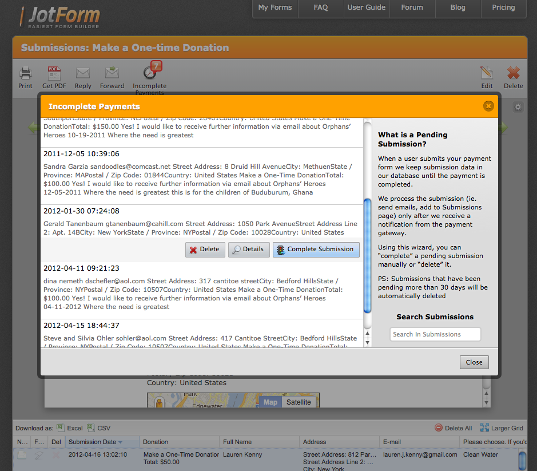Screen dimensions: 537x471
Task: Sort by the Submission Date column header
Action: coord(93,442)
